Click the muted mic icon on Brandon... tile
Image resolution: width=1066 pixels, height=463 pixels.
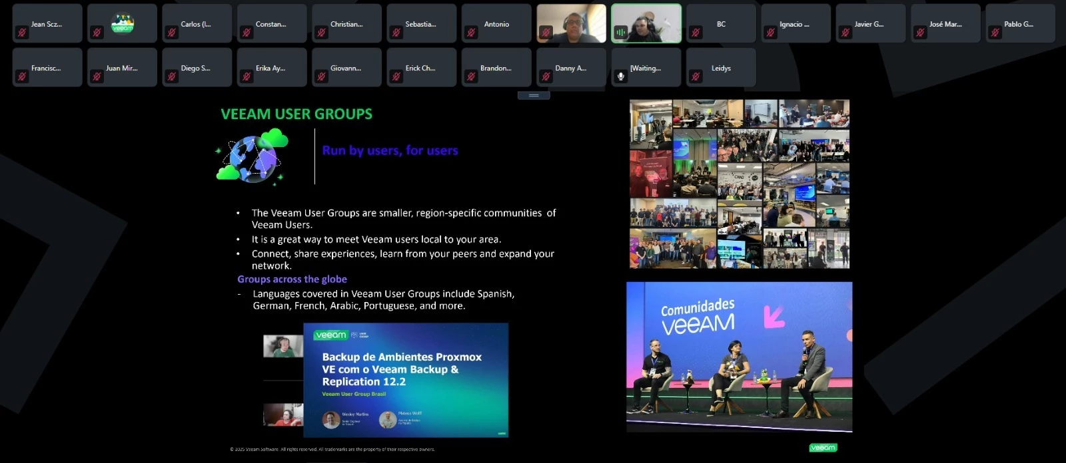coord(471,77)
